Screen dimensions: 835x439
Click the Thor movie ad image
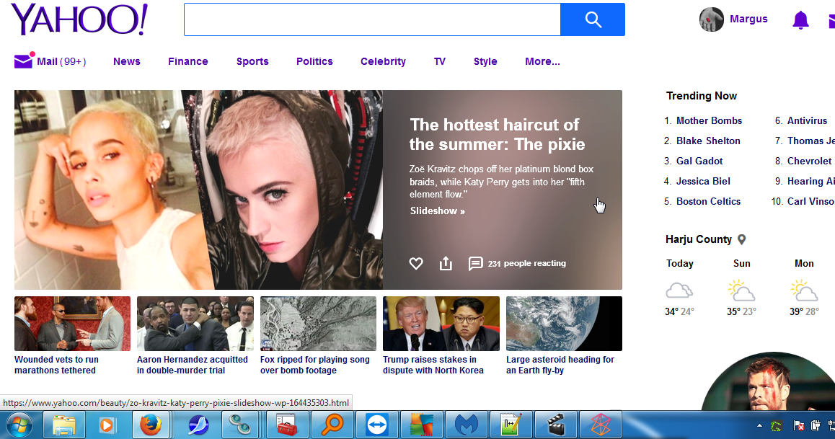coord(769,381)
